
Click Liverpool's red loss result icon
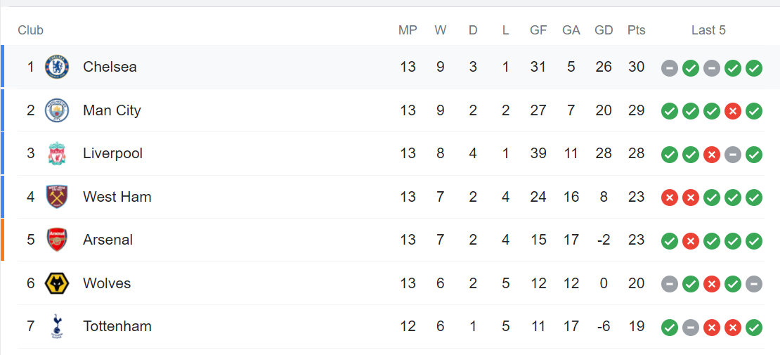point(712,154)
